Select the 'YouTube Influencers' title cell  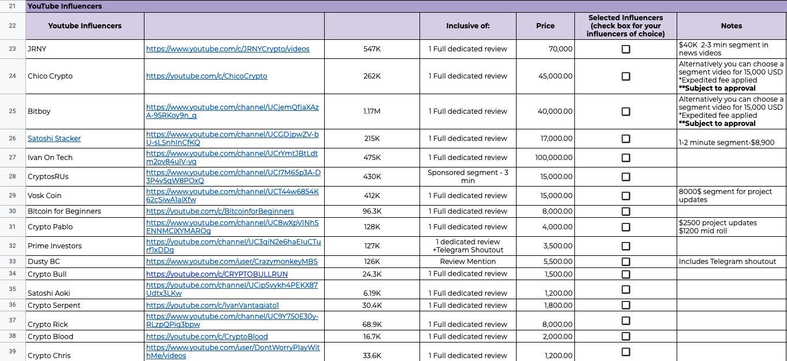pyautogui.click(x=406, y=6)
